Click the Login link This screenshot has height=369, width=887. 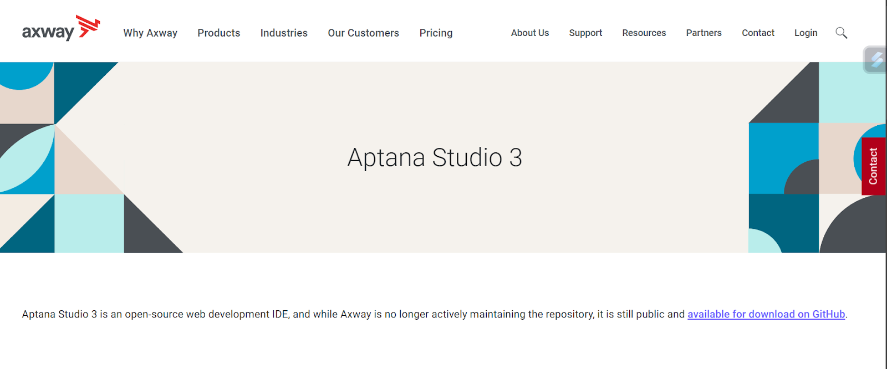pos(806,33)
